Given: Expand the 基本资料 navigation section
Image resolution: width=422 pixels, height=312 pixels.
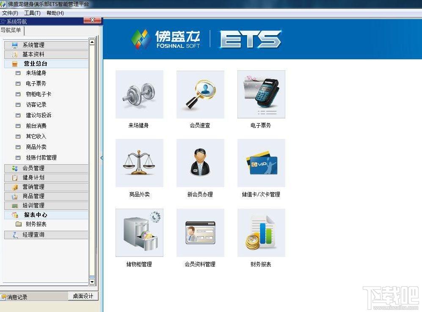Looking at the screenshot, I should click(46, 54).
